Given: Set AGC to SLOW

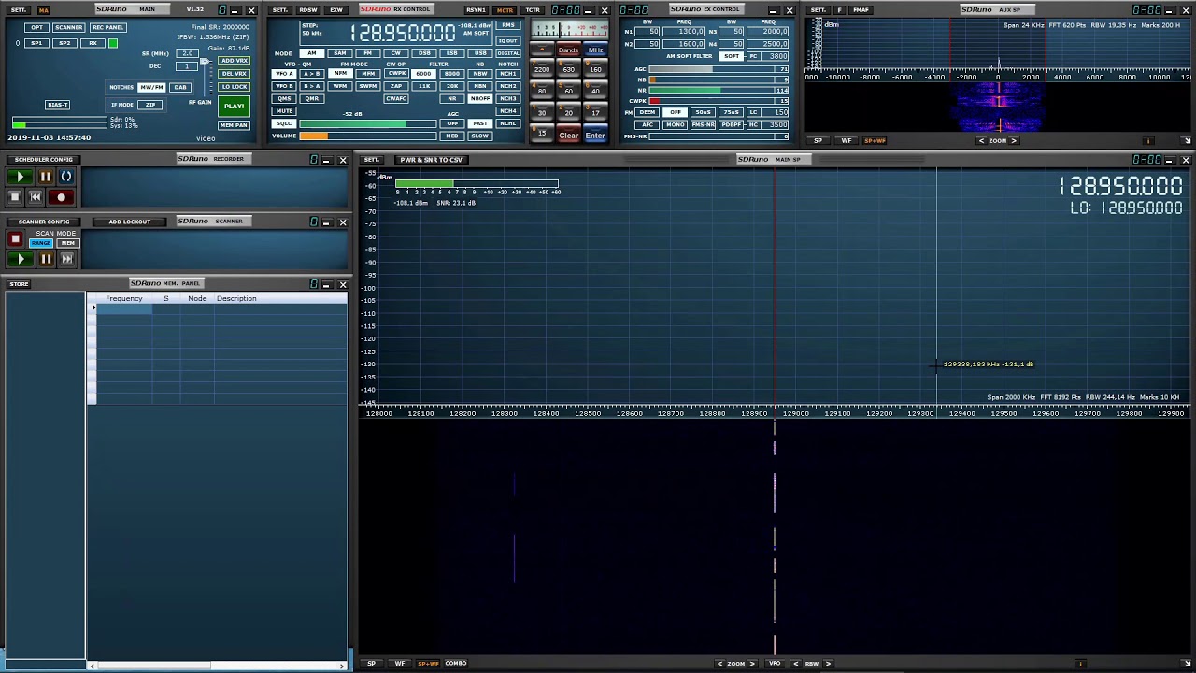Looking at the screenshot, I should pos(479,136).
